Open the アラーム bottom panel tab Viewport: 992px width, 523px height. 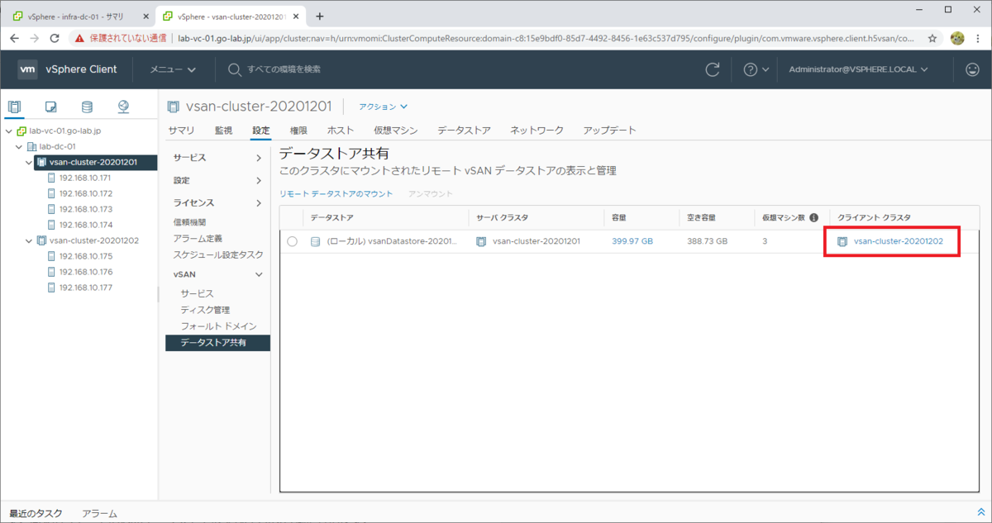coord(99,513)
